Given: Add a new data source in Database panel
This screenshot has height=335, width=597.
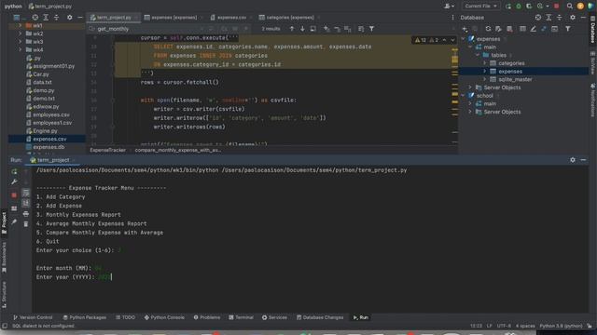Looking at the screenshot, I should [465, 29].
